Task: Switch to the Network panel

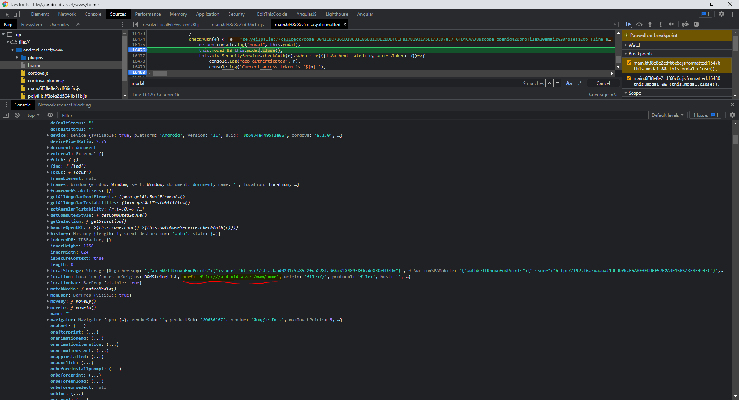Action: [x=67, y=14]
